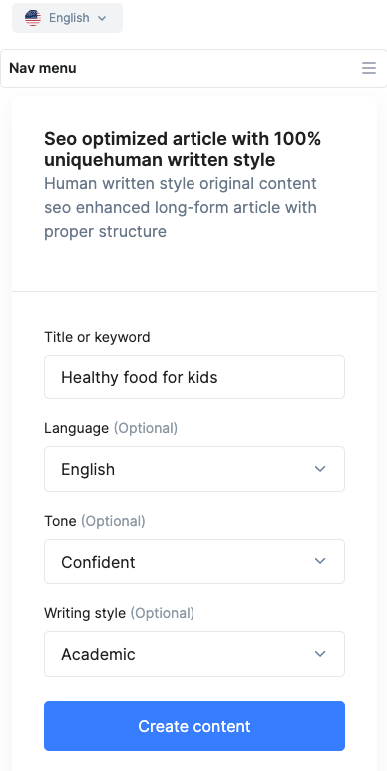
Task: Open the Writing style dropdown showing Academic
Action: [x=194, y=654]
